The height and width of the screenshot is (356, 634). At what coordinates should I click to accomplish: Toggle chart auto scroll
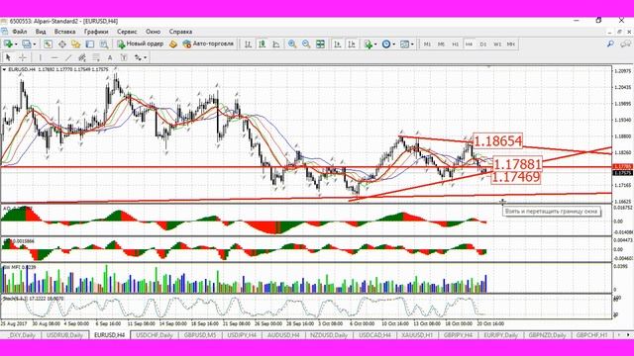tap(338, 44)
